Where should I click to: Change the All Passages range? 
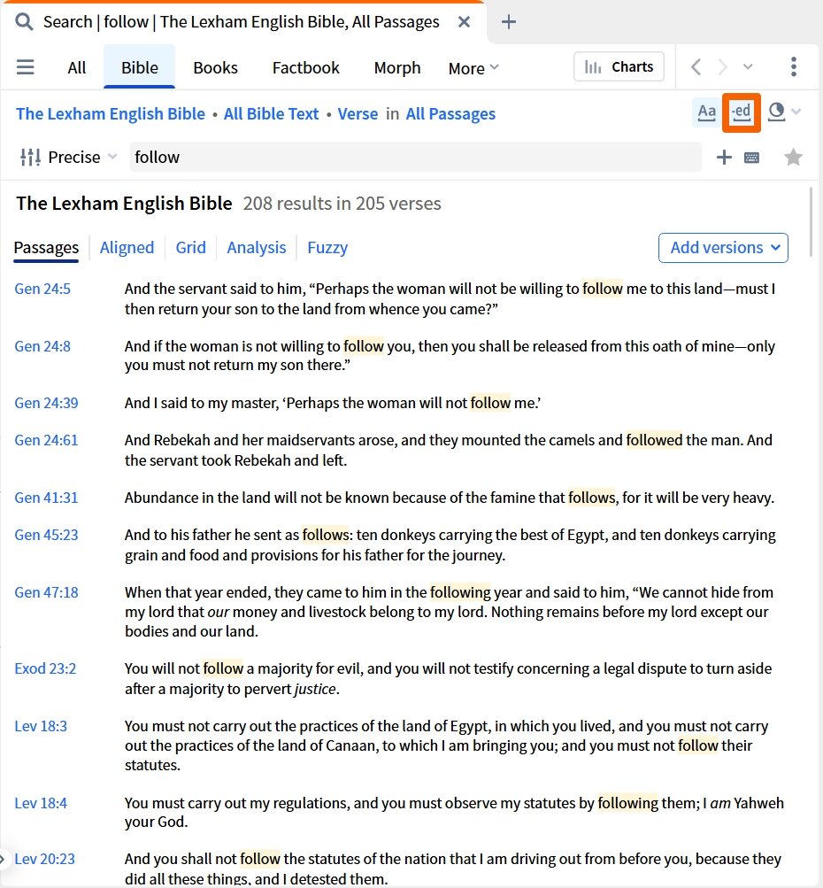pos(450,114)
